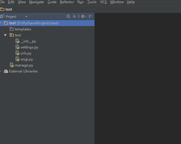Viewport: 181px width, 144px height.
Task: Select __init__.py in the tree
Action: 28,41
